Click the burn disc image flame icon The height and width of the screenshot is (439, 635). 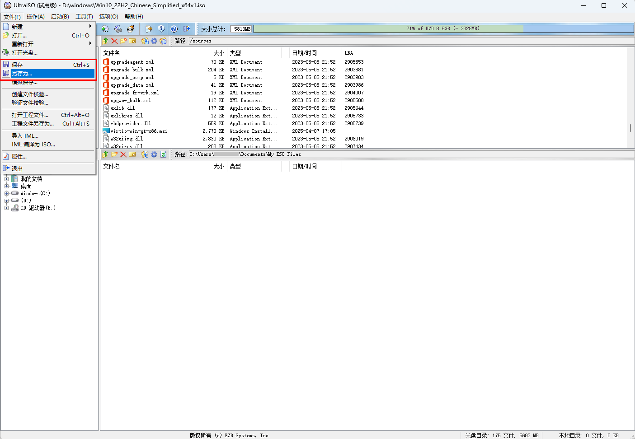(x=131, y=29)
